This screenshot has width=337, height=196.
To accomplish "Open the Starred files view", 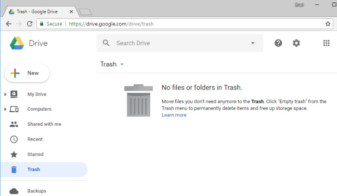I will (x=35, y=154).
